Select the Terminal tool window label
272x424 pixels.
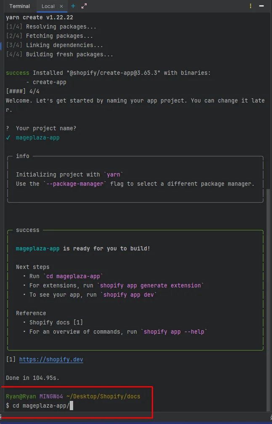tap(19, 6)
